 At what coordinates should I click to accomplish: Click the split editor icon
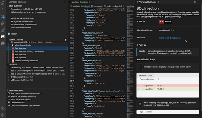pyautogui.click(x=195, y=2)
